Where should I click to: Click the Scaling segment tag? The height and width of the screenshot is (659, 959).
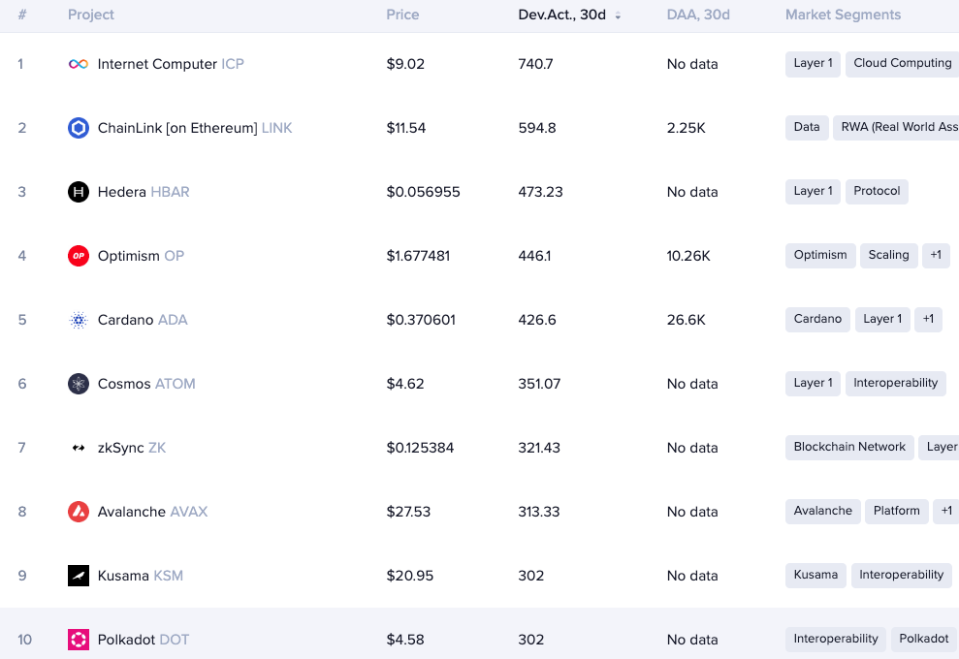888,255
